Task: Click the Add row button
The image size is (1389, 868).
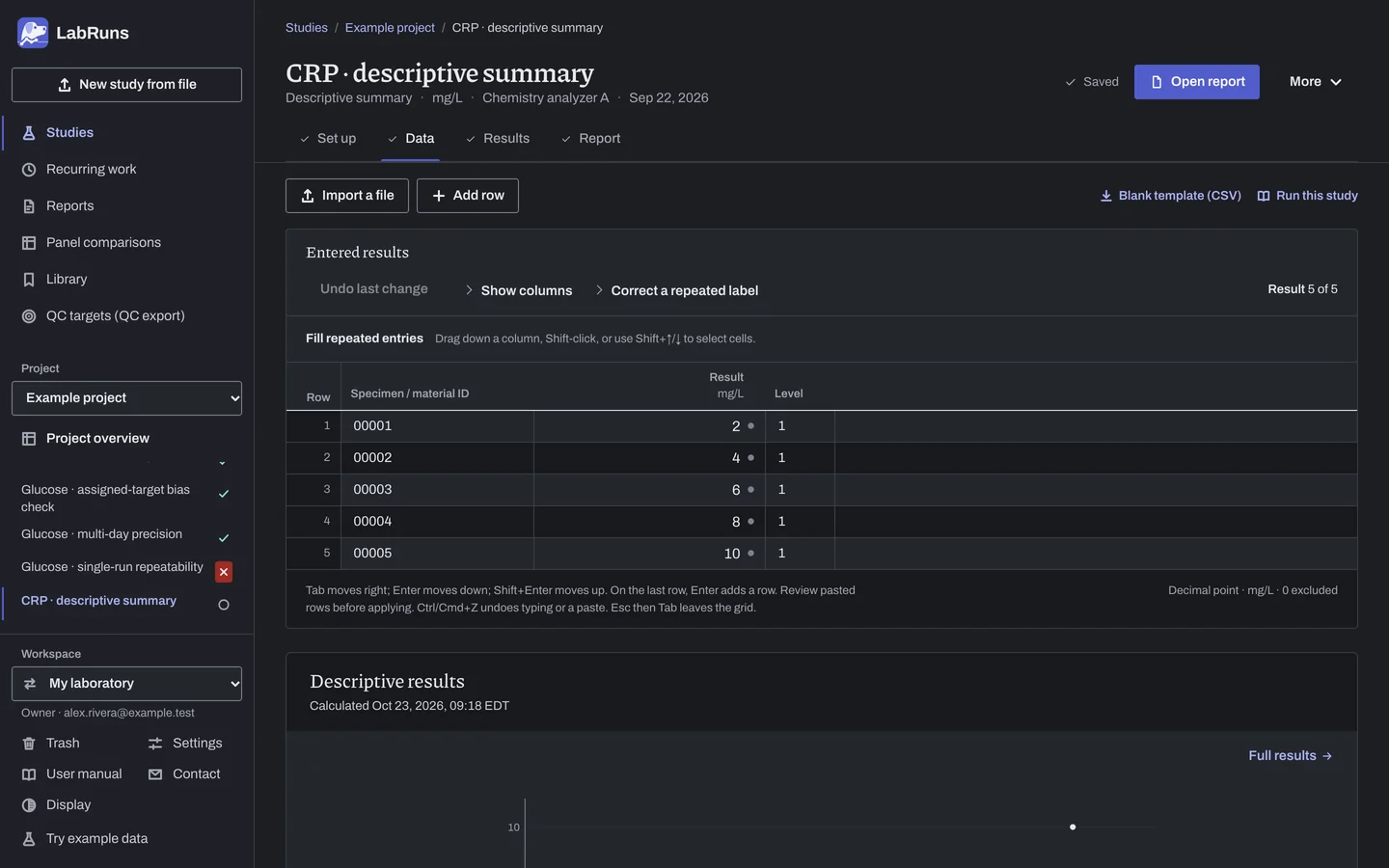Action: [x=468, y=196]
